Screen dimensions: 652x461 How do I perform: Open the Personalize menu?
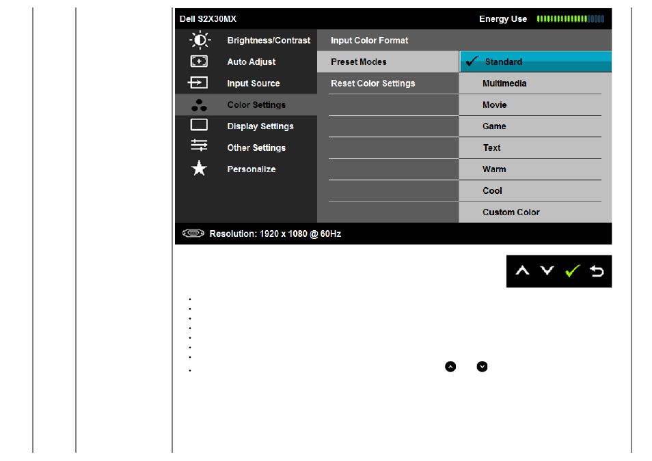point(246,169)
